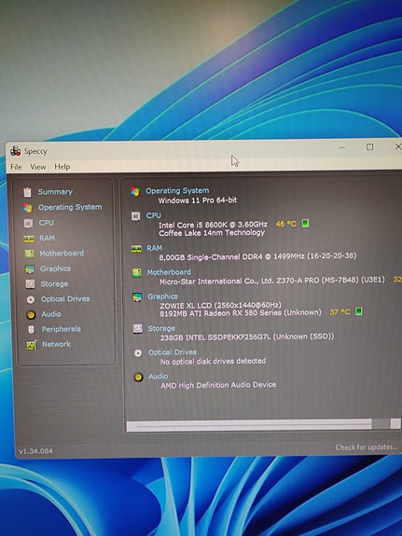View Network section from sidebar
Screen dimensions: 402x536
pos(57,344)
